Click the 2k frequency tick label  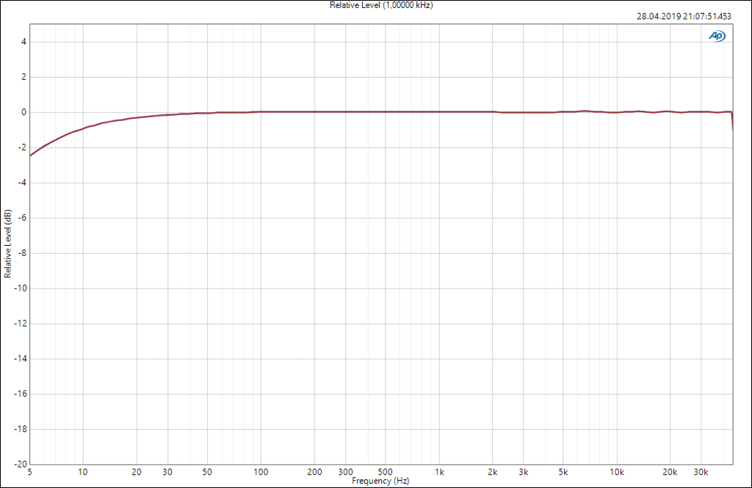coord(493,472)
